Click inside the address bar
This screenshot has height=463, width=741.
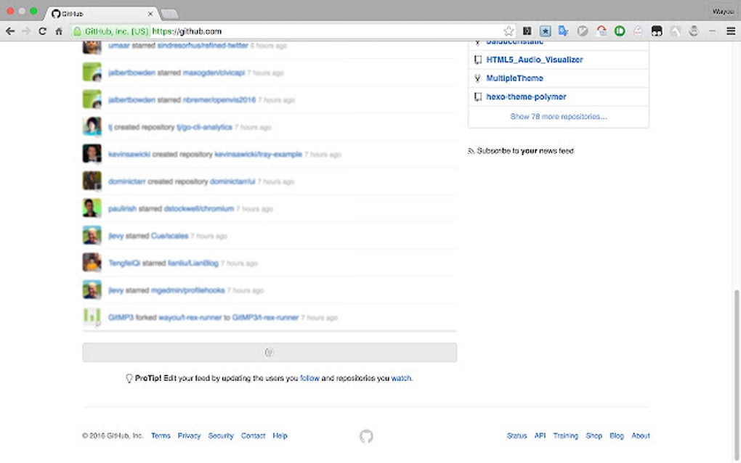(x=291, y=31)
